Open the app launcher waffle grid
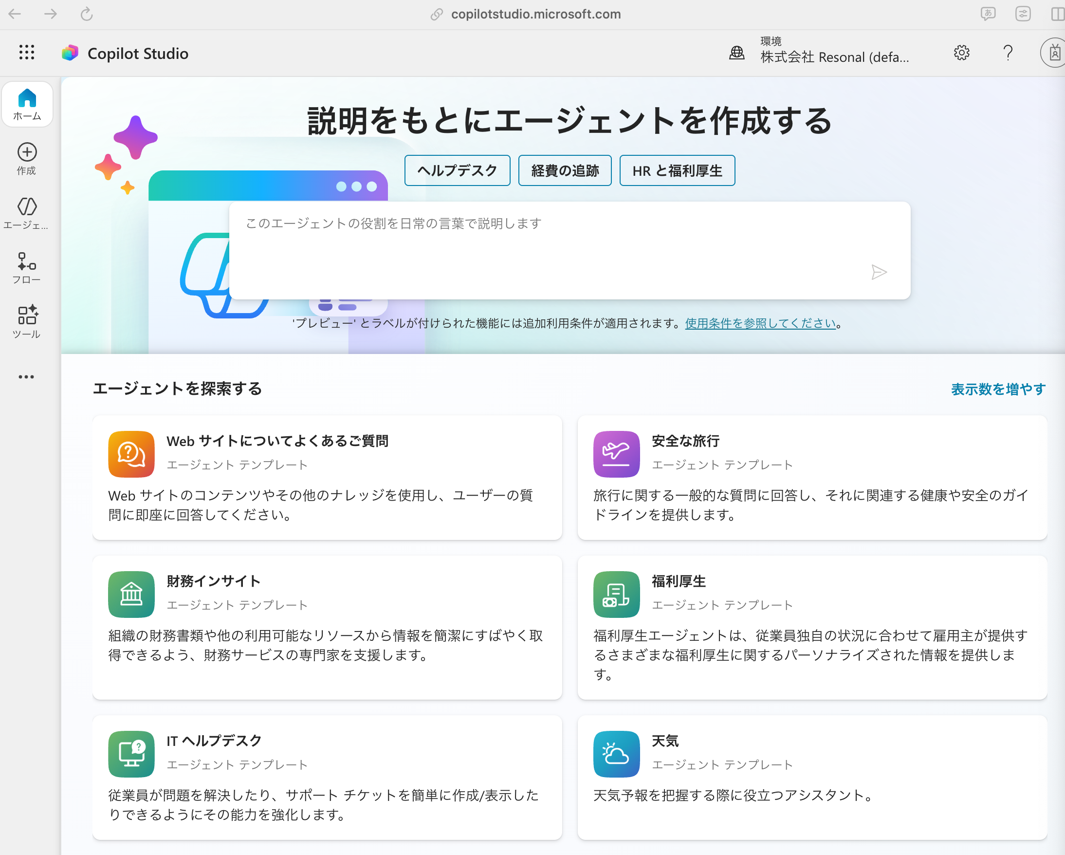This screenshot has height=855, width=1065. [x=27, y=53]
